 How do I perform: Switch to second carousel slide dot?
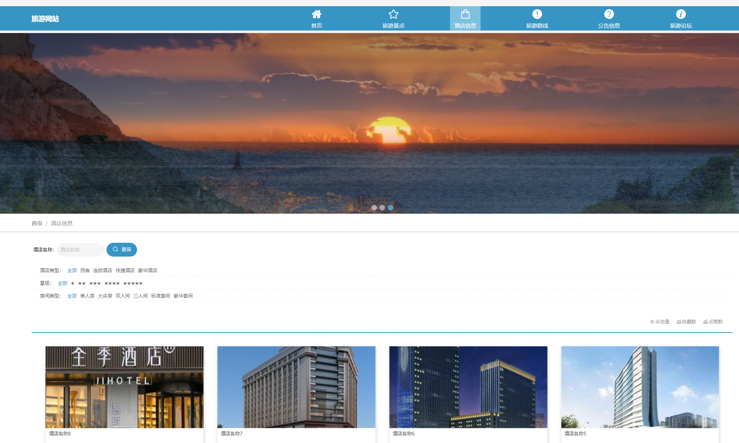[382, 208]
